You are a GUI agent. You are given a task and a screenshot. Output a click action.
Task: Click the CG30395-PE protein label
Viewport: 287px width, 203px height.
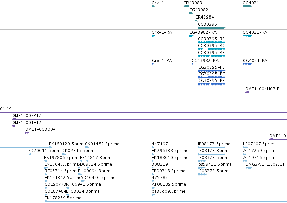pos(211,81)
